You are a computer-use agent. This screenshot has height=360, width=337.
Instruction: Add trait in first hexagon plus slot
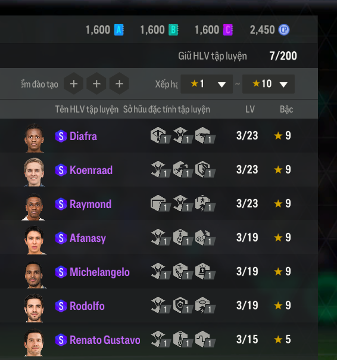pyautogui.click(x=73, y=83)
